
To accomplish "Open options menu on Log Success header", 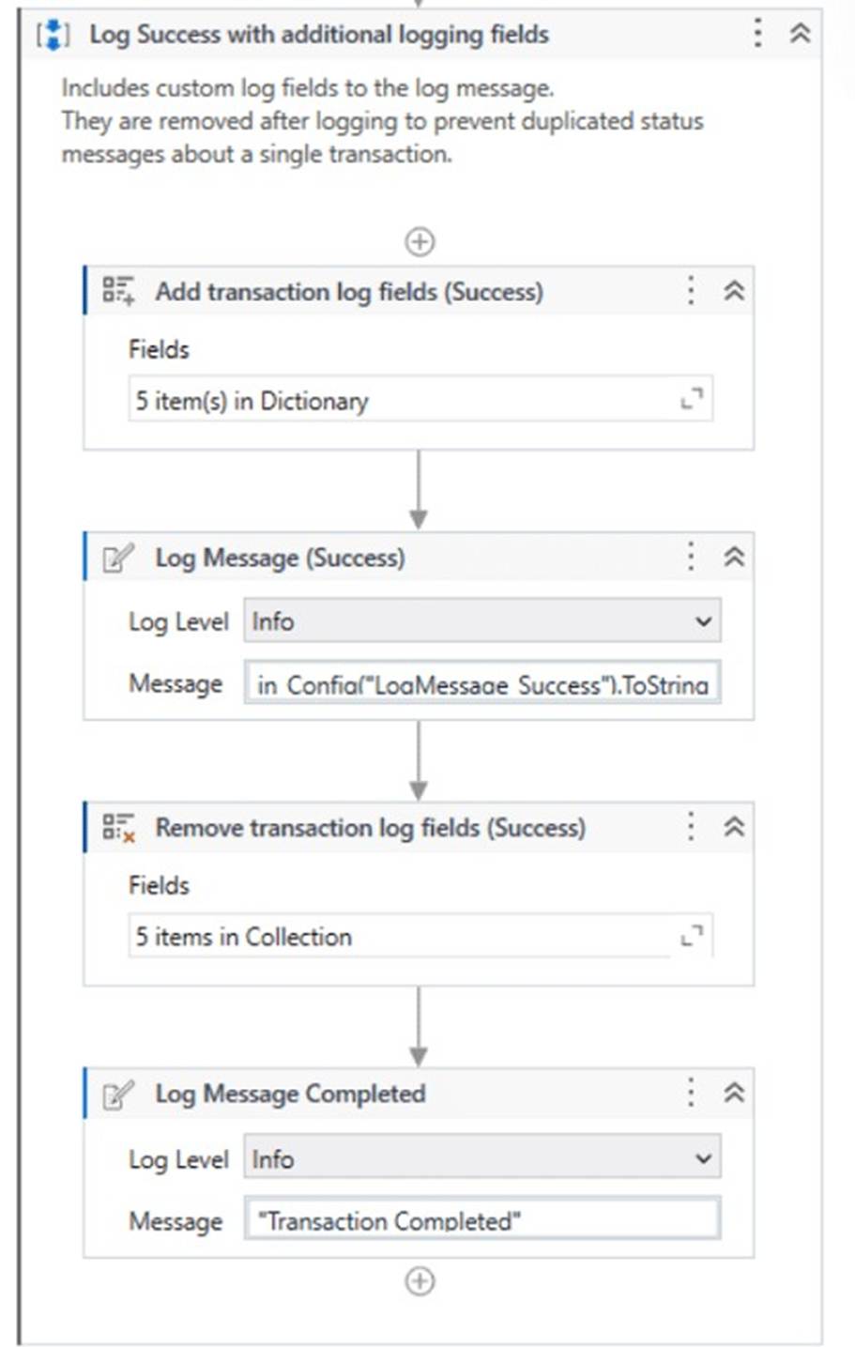I will click(757, 30).
